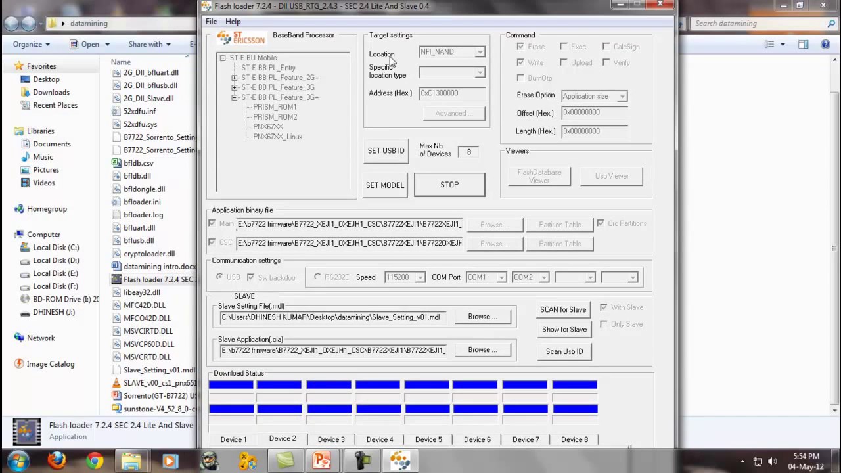Open the Speed 115200 dropdown
Viewport: 841px width, 473px height.
(420, 277)
